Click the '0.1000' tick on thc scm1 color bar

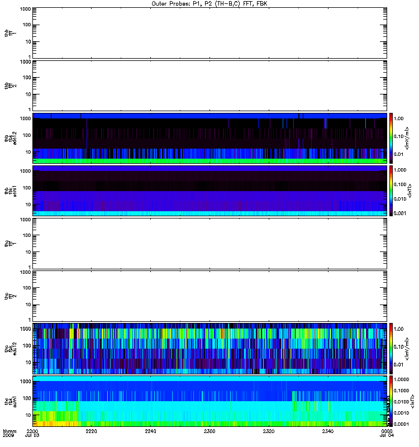coord(401,391)
